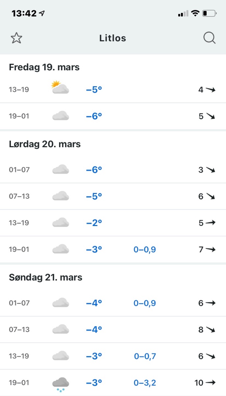Tap cloud icon for Sunday 07–13
Viewport: 226px width, 396px height.
pos(60,329)
